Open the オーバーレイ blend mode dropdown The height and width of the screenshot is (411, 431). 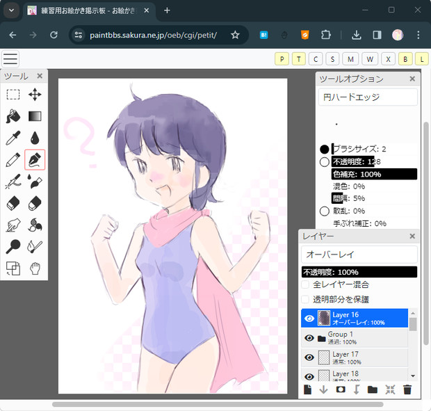click(x=359, y=255)
